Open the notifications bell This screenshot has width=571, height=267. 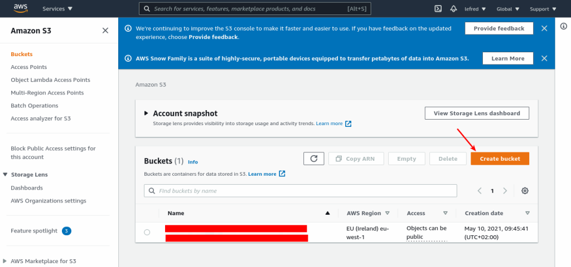(453, 9)
